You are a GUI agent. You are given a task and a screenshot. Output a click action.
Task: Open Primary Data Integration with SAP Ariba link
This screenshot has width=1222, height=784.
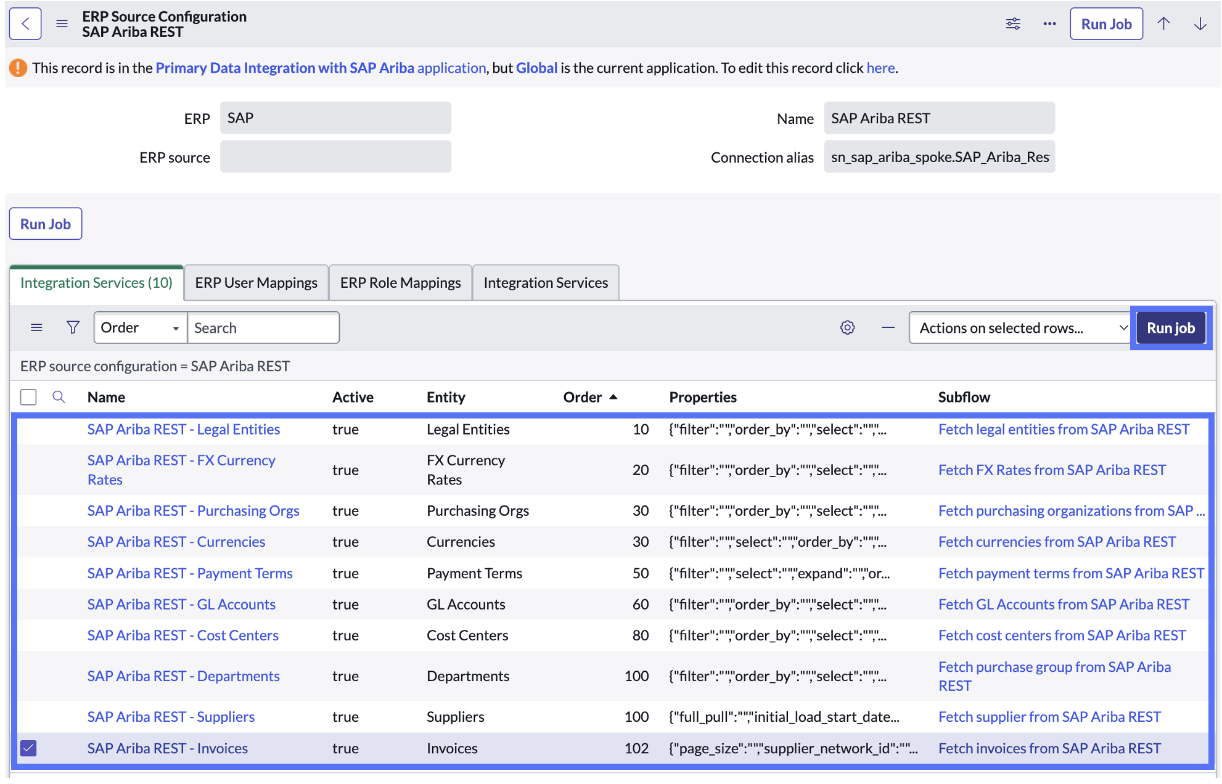click(321, 68)
